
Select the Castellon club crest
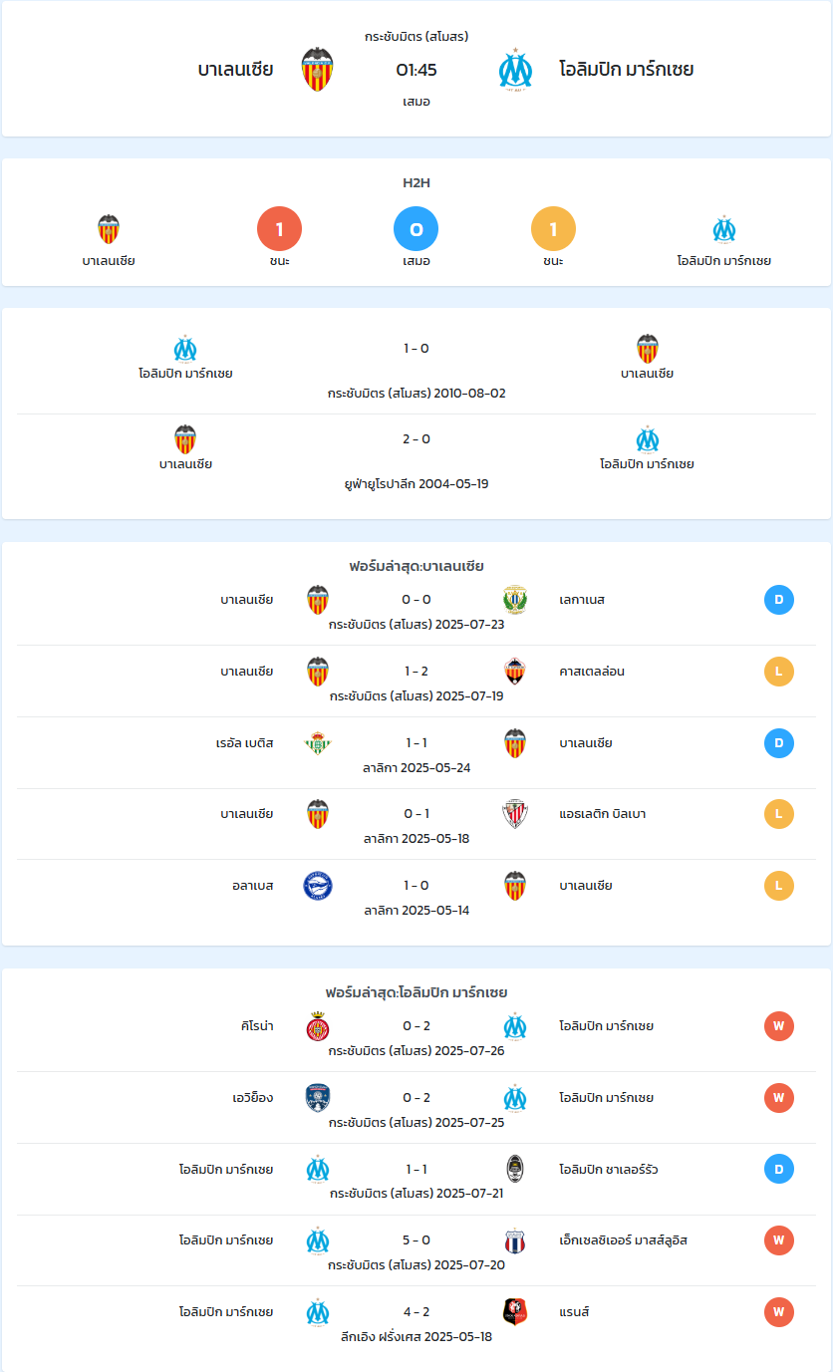515,672
